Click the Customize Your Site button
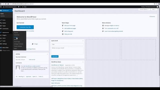 (x=25, y=27)
